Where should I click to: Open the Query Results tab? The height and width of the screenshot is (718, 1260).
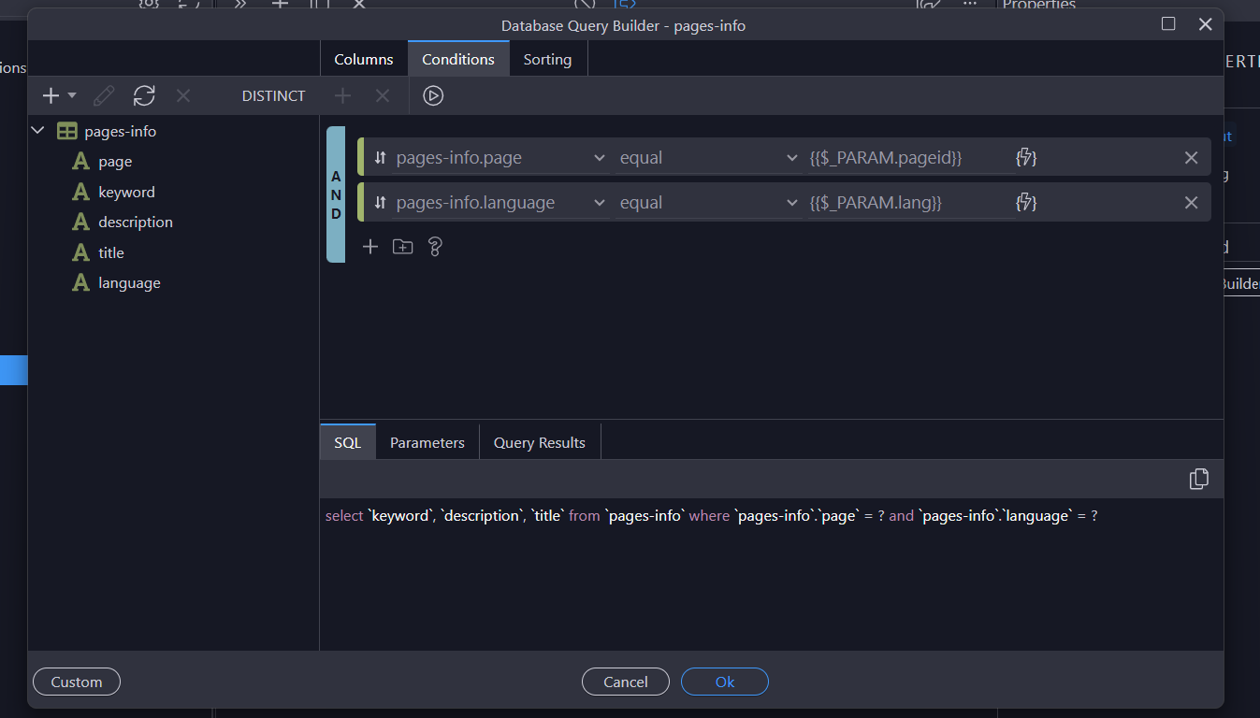tap(539, 442)
